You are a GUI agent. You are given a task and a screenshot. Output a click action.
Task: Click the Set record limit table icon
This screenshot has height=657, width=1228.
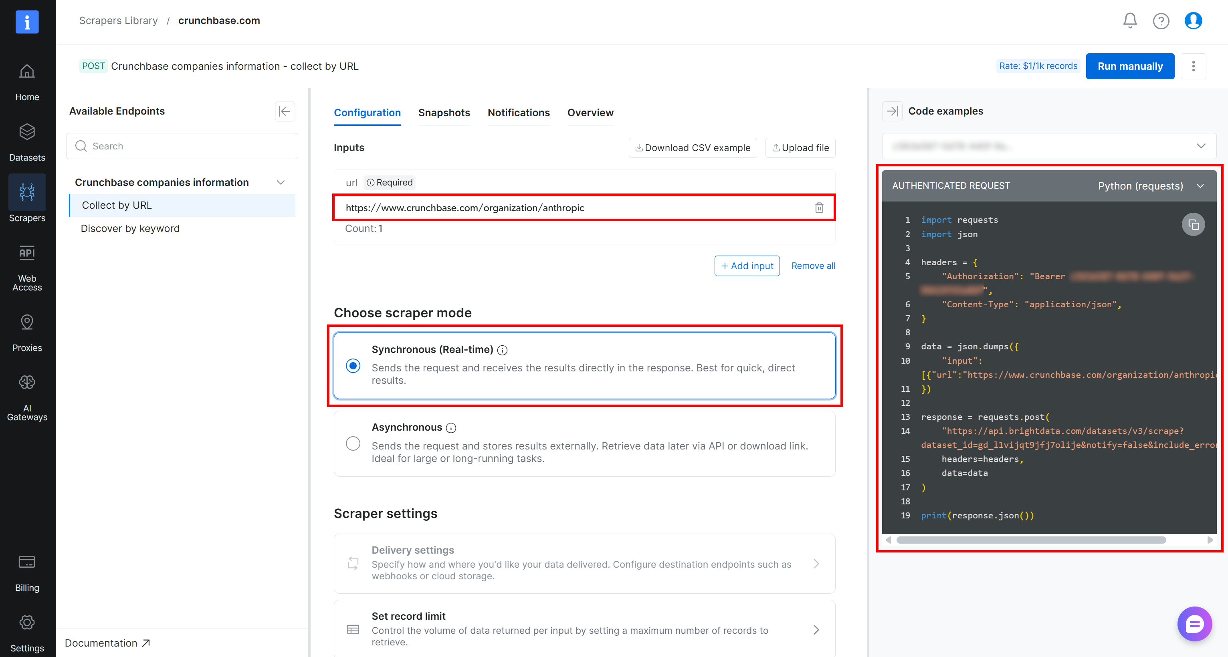click(x=353, y=629)
